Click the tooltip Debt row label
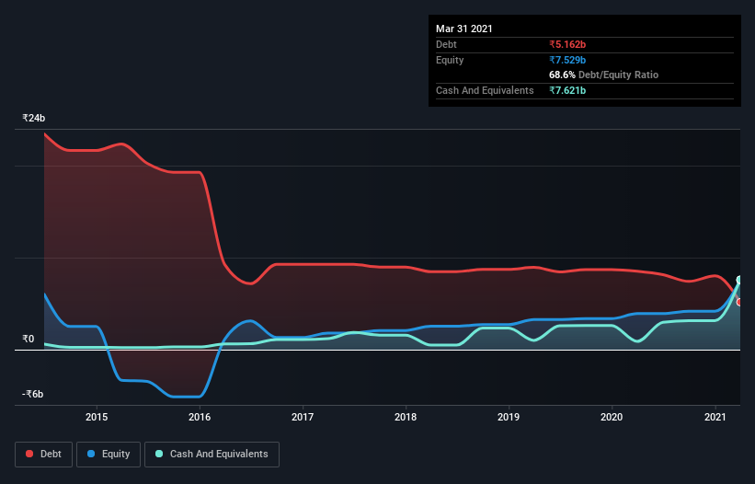This screenshot has height=484, width=755. point(446,44)
